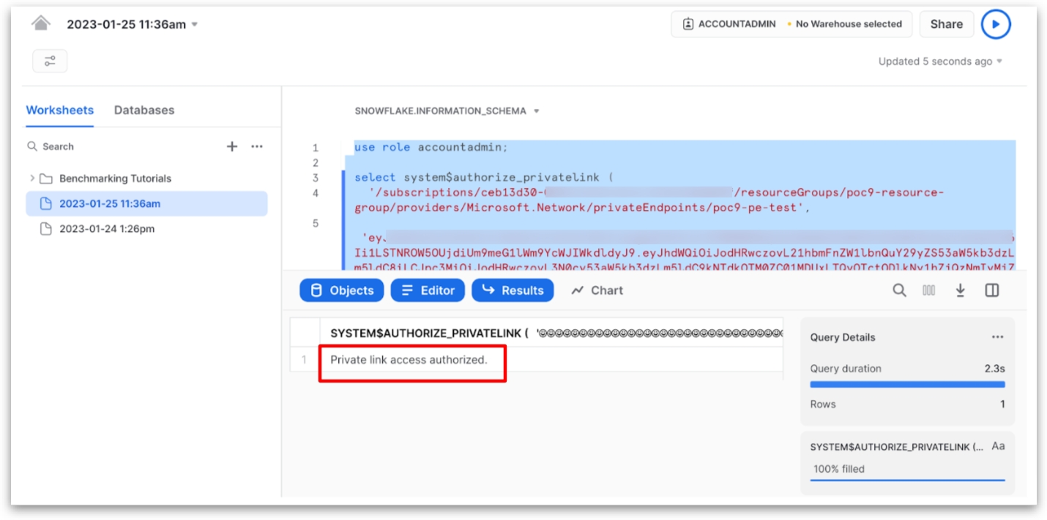Expand the Benchmarking Tutorials folder
Viewport: 1047px width, 520px height.
click(x=32, y=178)
